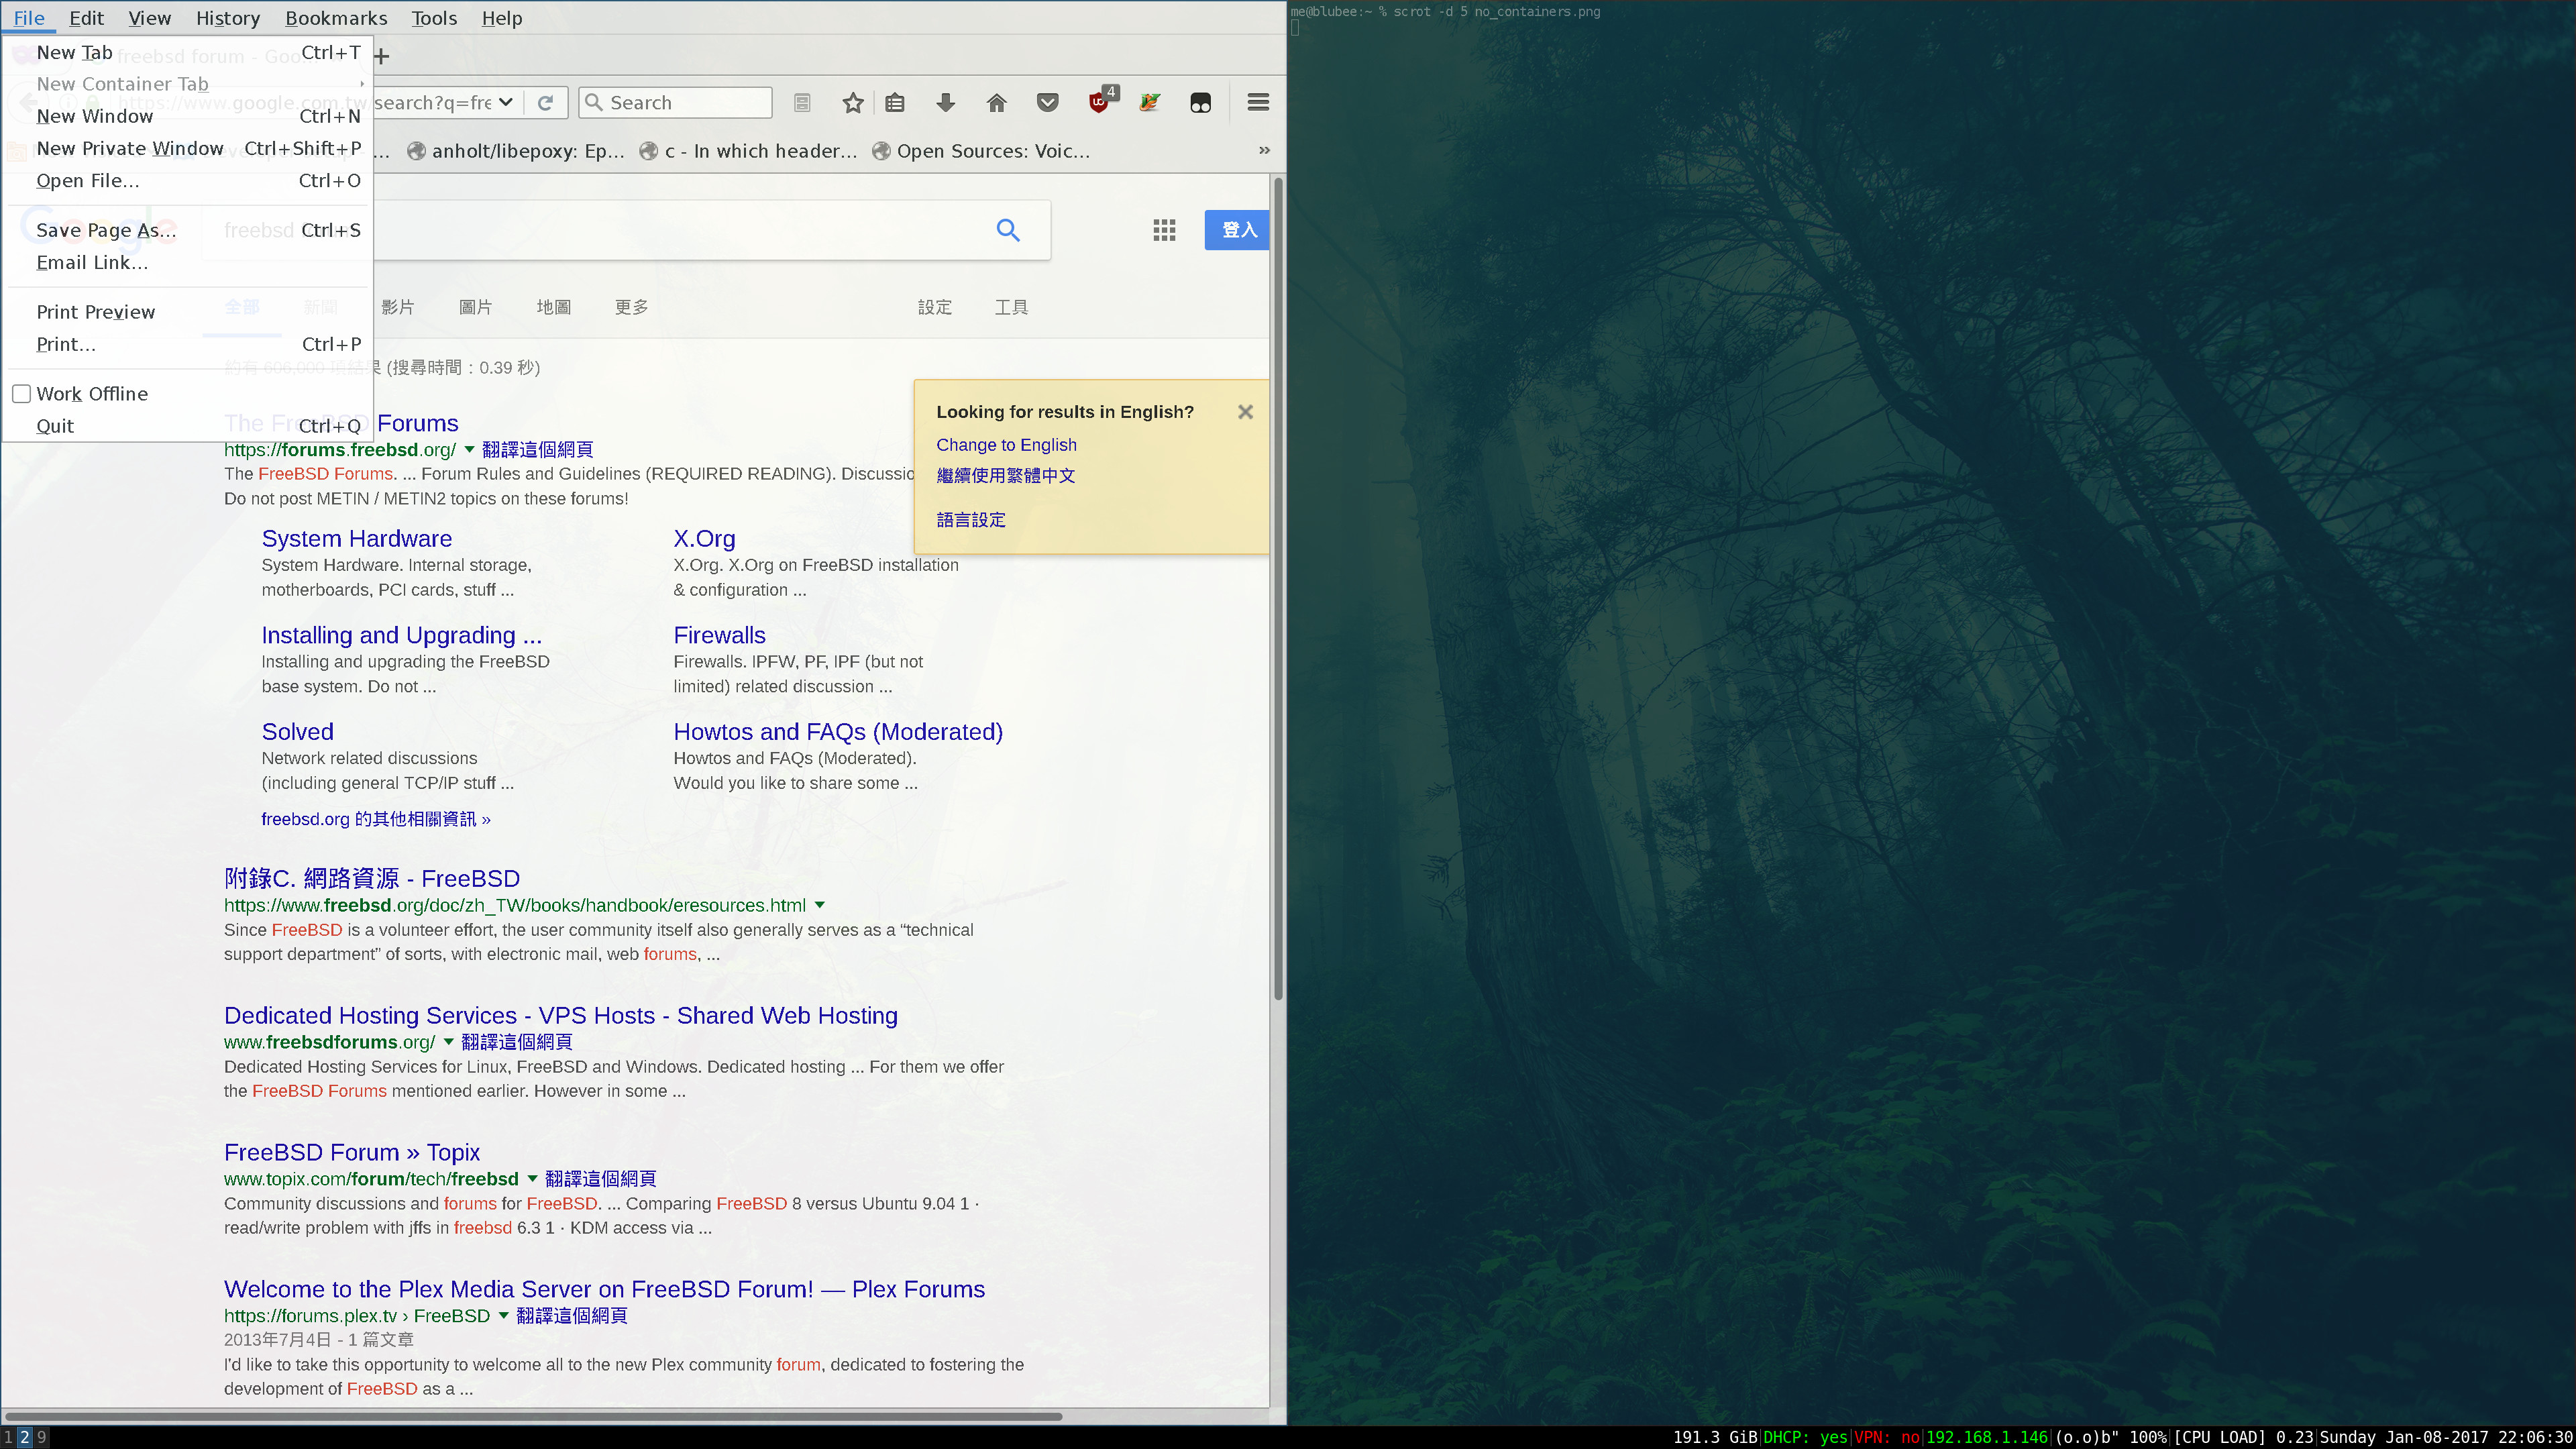Open Google apps grid icon
The width and height of the screenshot is (2576, 1449).
1164,230
